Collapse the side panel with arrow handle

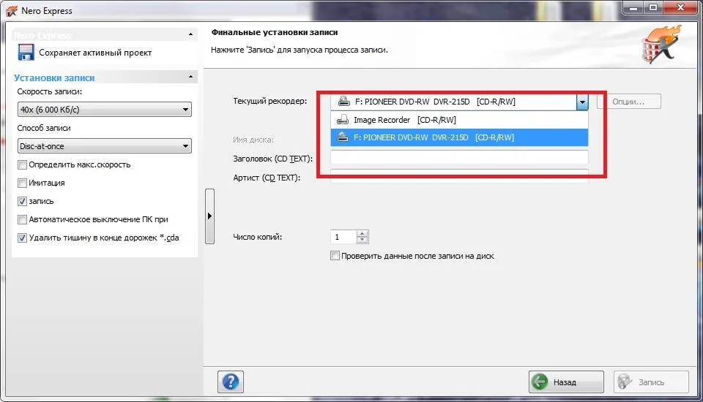click(209, 216)
